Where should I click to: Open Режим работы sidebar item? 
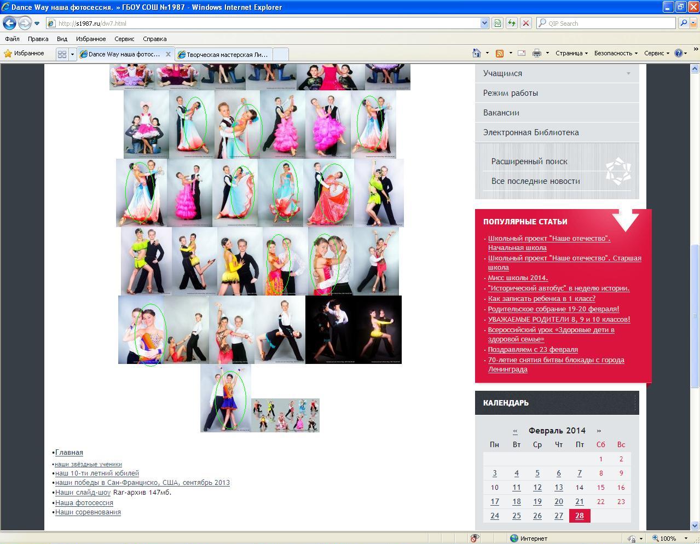point(557,93)
